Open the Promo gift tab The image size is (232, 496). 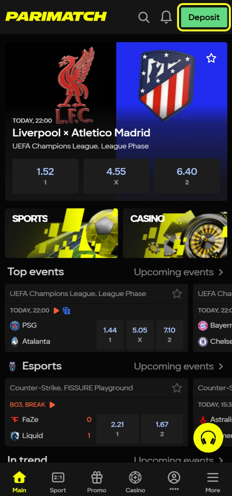(x=97, y=482)
